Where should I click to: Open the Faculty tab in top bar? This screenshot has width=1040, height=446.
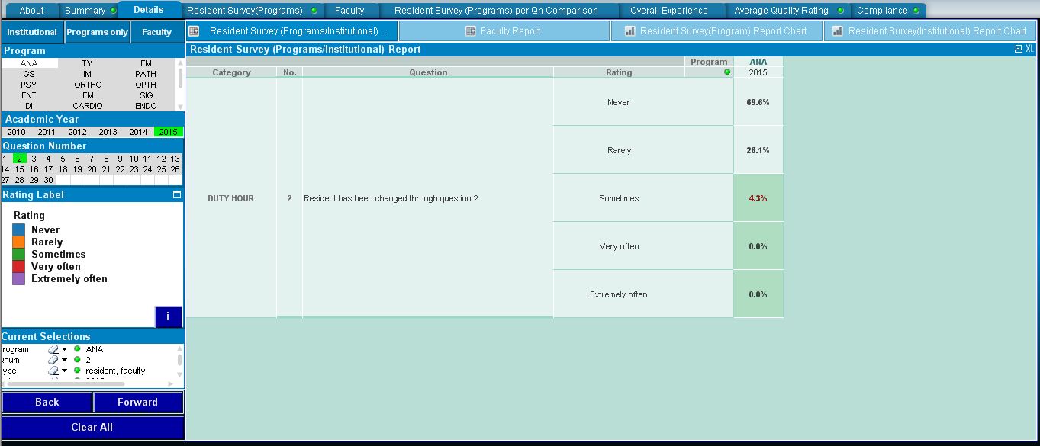click(349, 11)
